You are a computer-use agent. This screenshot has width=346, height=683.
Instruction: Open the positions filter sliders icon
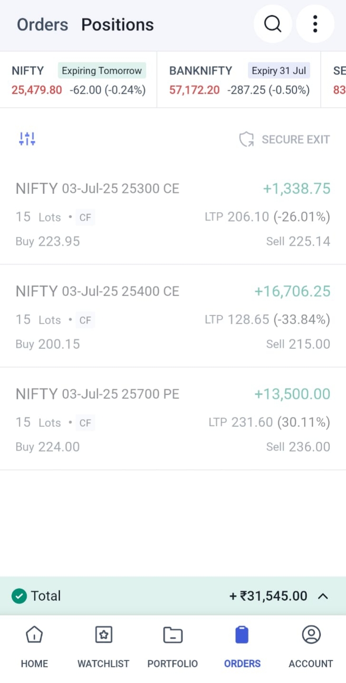coord(27,139)
